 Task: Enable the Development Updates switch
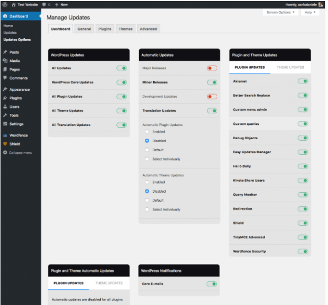coord(212,97)
